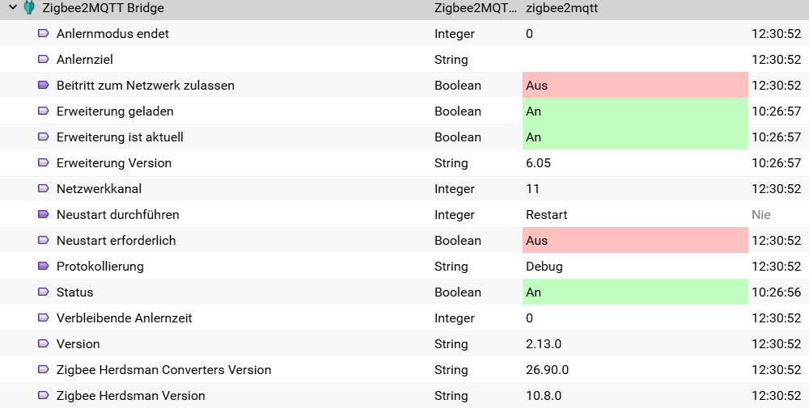Click the variable icon beside Protokollierung

(44, 267)
